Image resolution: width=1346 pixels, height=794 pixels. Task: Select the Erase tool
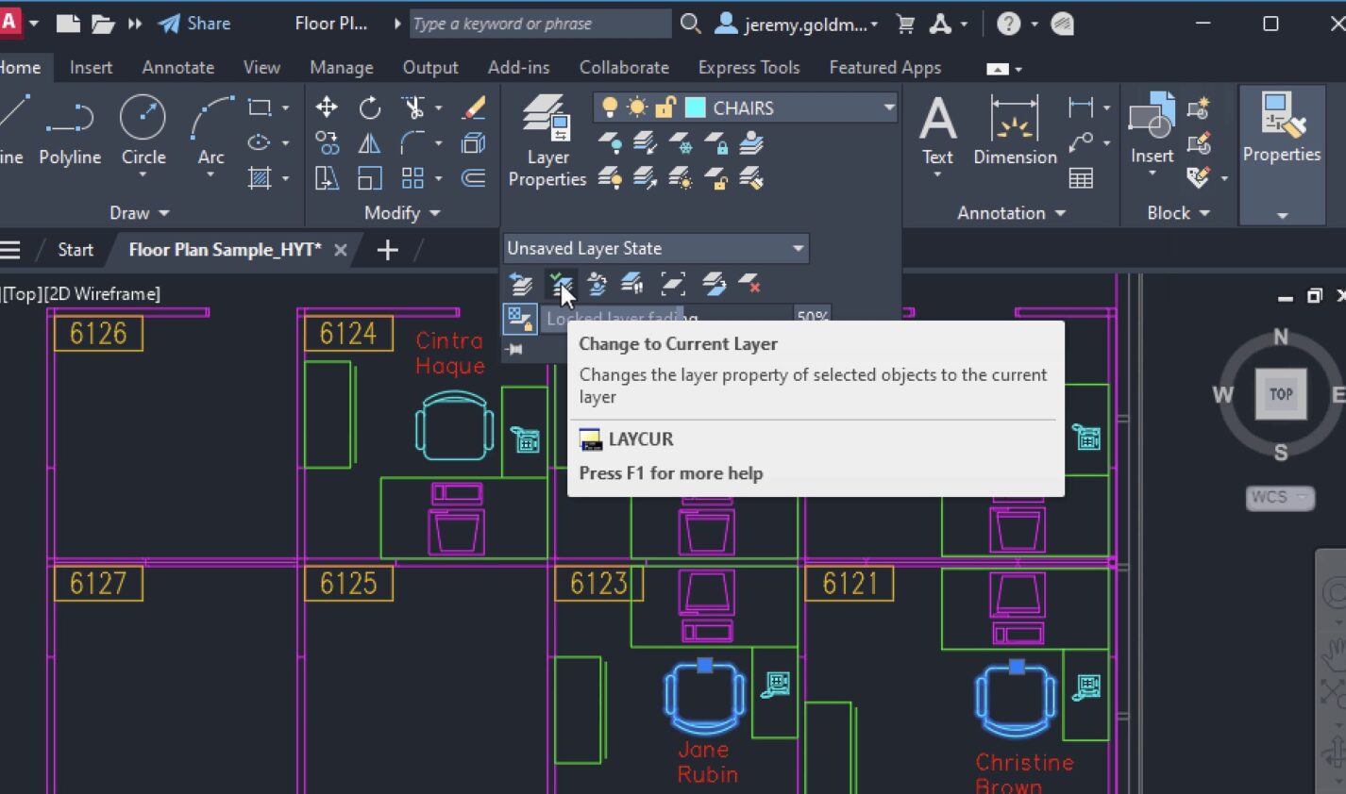pyautogui.click(x=474, y=108)
